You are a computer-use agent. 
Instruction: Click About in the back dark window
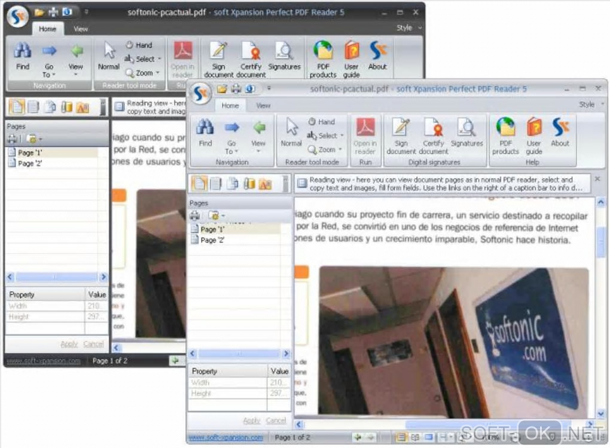click(377, 57)
